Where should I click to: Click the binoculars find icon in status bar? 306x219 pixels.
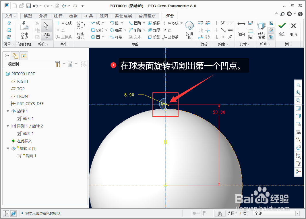pos(220,214)
